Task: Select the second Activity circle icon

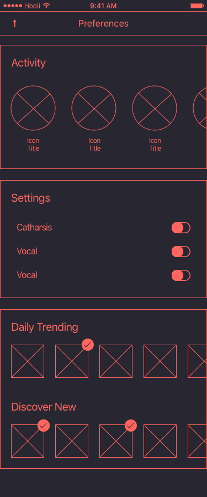Action: click(94, 108)
